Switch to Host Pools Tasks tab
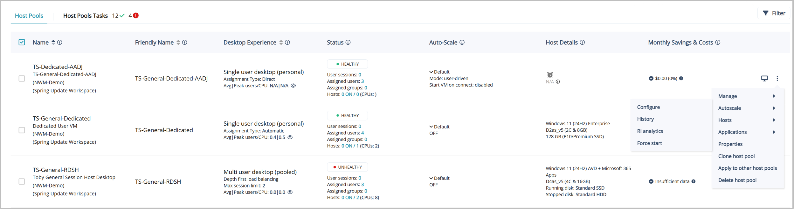794x209 pixels. 85,16
